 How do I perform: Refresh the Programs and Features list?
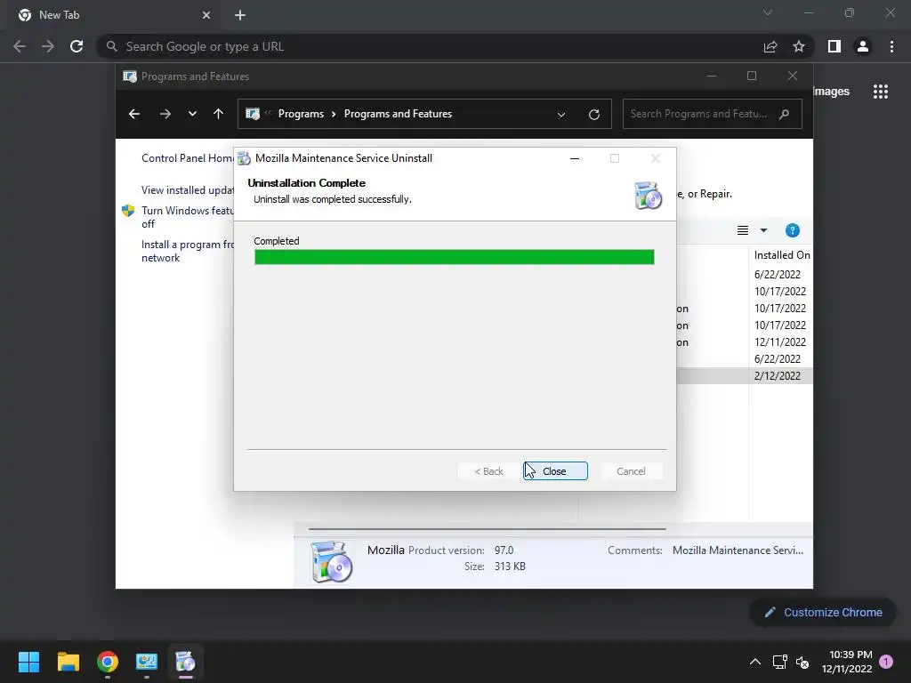[593, 115]
